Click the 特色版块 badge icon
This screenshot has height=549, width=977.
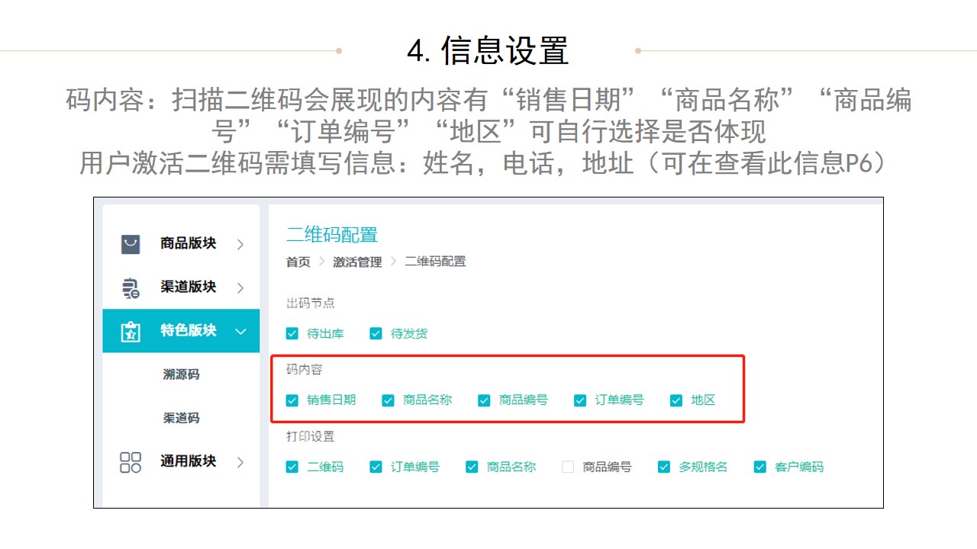(131, 332)
